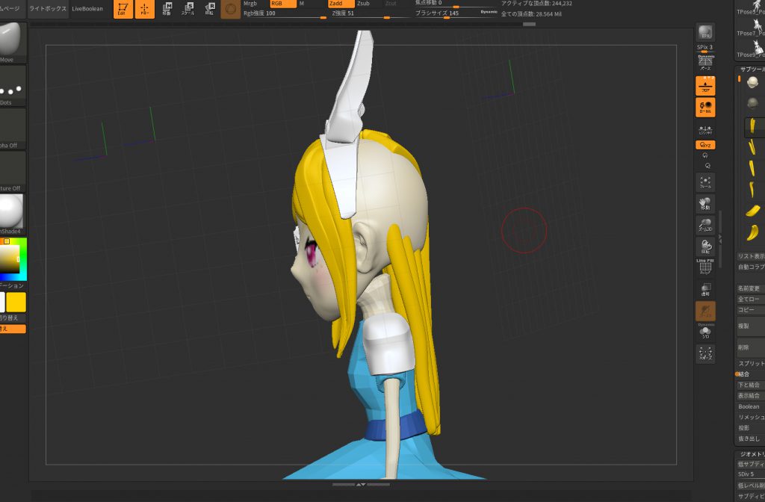Enable Zadd sculpt mode
The image size is (765, 502).
(x=341, y=4)
